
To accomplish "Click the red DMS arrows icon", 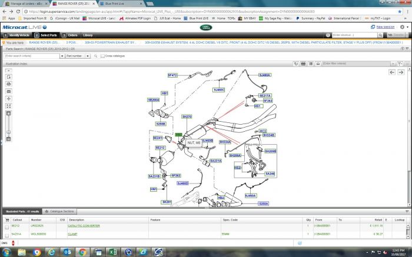I will coord(13,243).
